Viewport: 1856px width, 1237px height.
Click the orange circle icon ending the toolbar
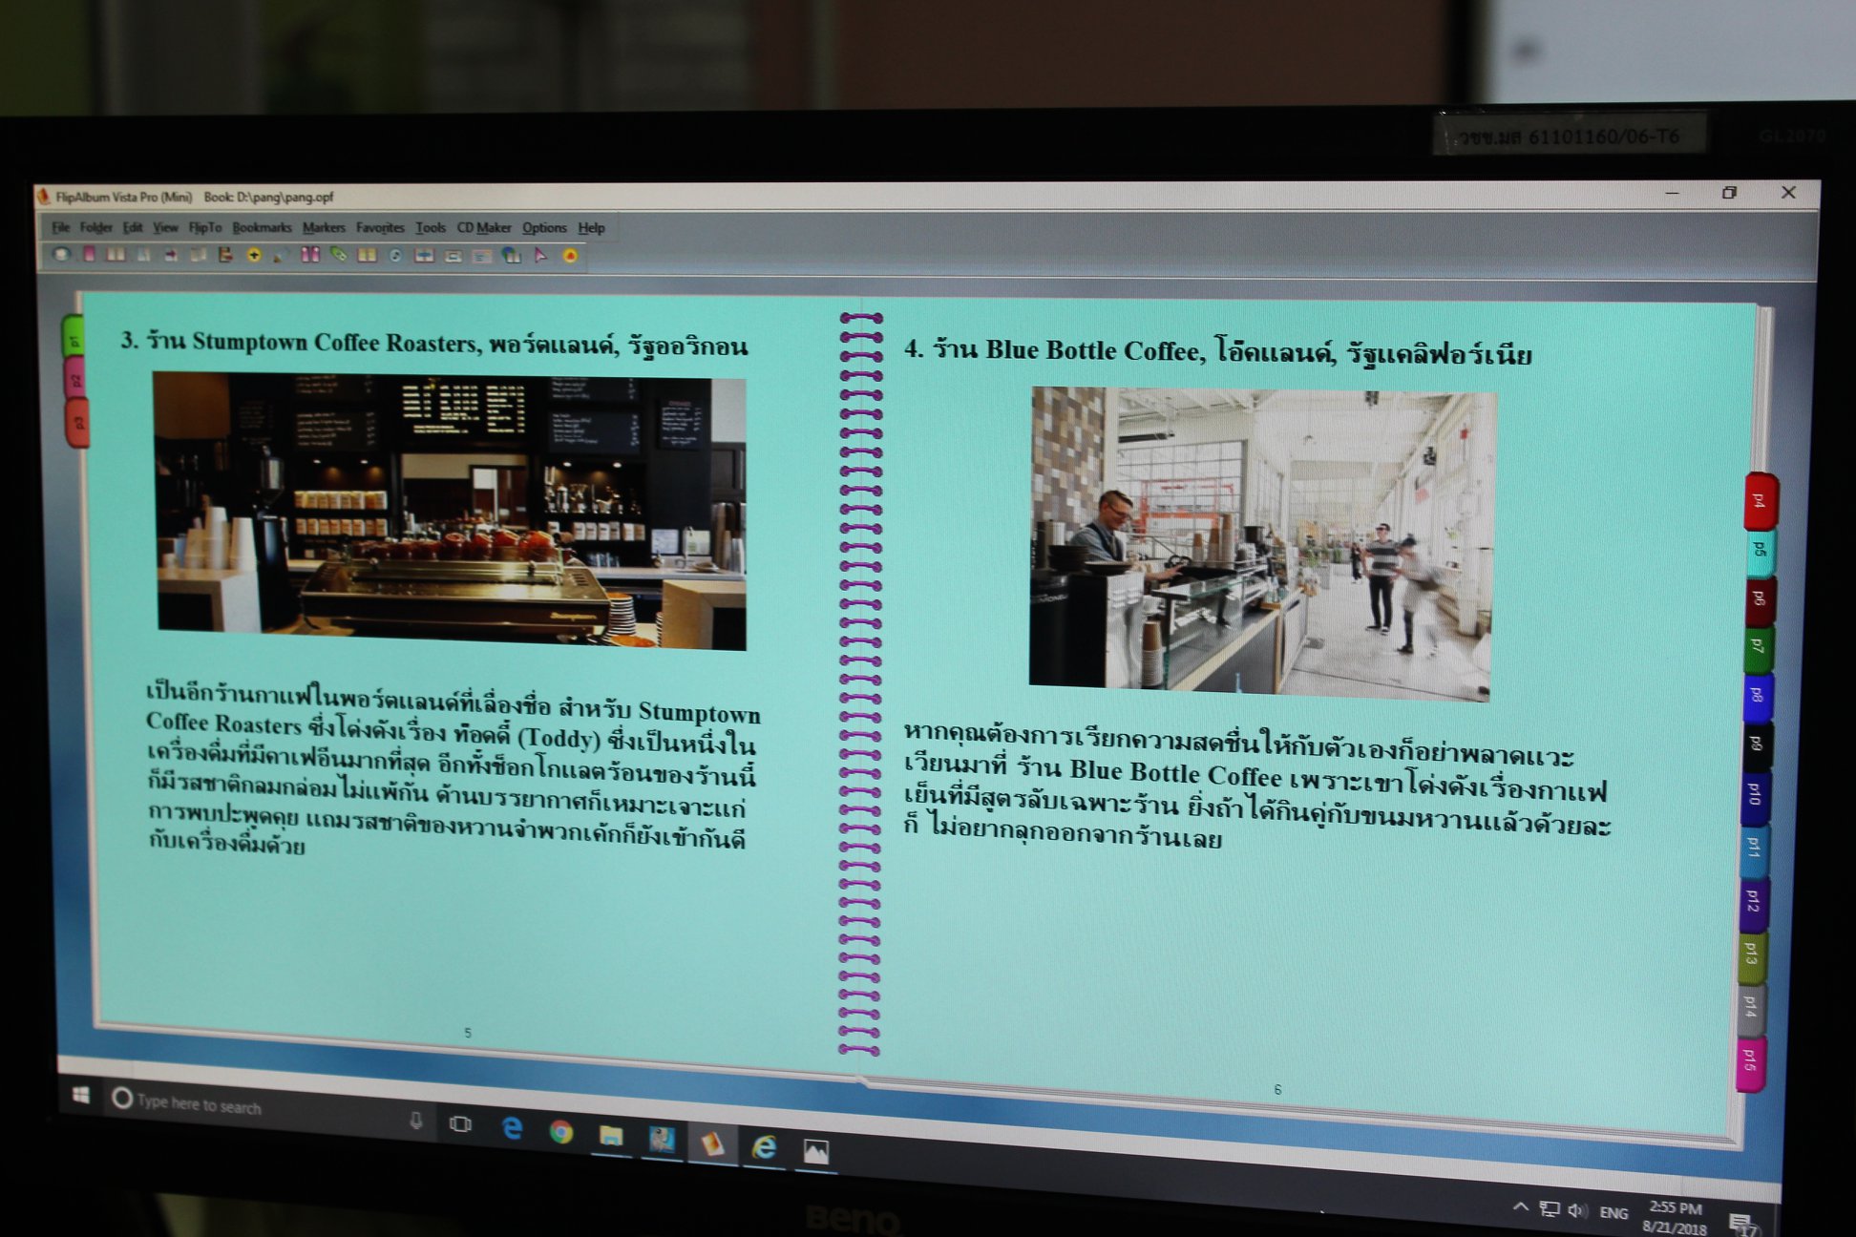click(x=570, y=256)
